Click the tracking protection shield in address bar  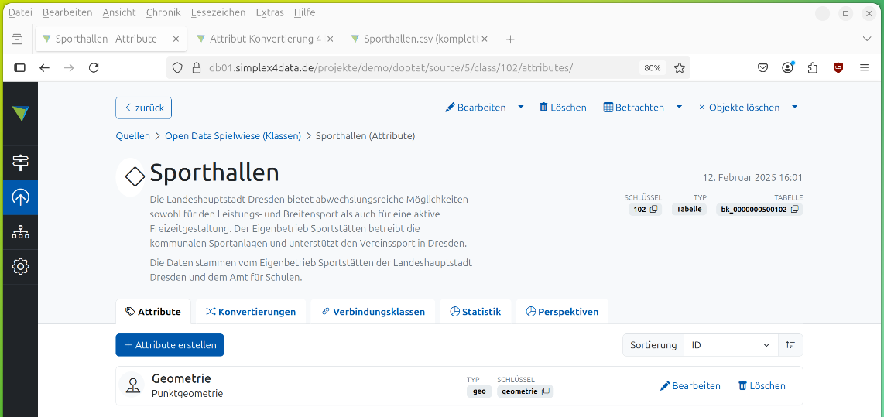pos(177,67)
